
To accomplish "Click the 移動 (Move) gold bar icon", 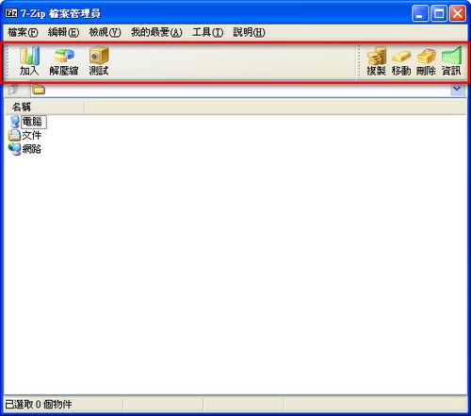I will tap(401, 57).
